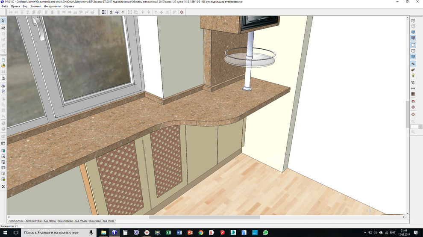Viewport: 423px width, 237px height.
Task: Open the Инструменты menu
Action: point(52,6)
